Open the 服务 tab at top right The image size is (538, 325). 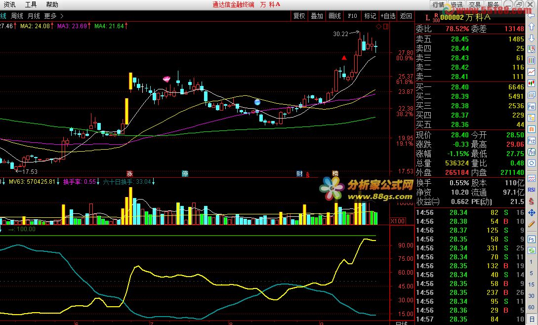coord(493,4)
